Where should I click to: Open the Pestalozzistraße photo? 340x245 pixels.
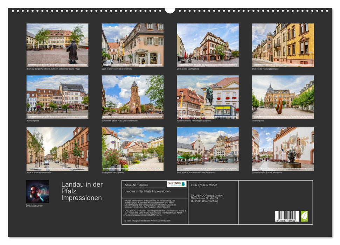coord(283,45)
